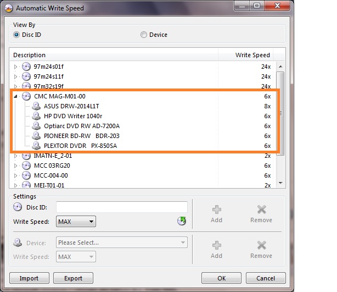Close the Automatic Write Speed dialog
The width and height of the screenshot is (337, 292).
pos(278,5)
